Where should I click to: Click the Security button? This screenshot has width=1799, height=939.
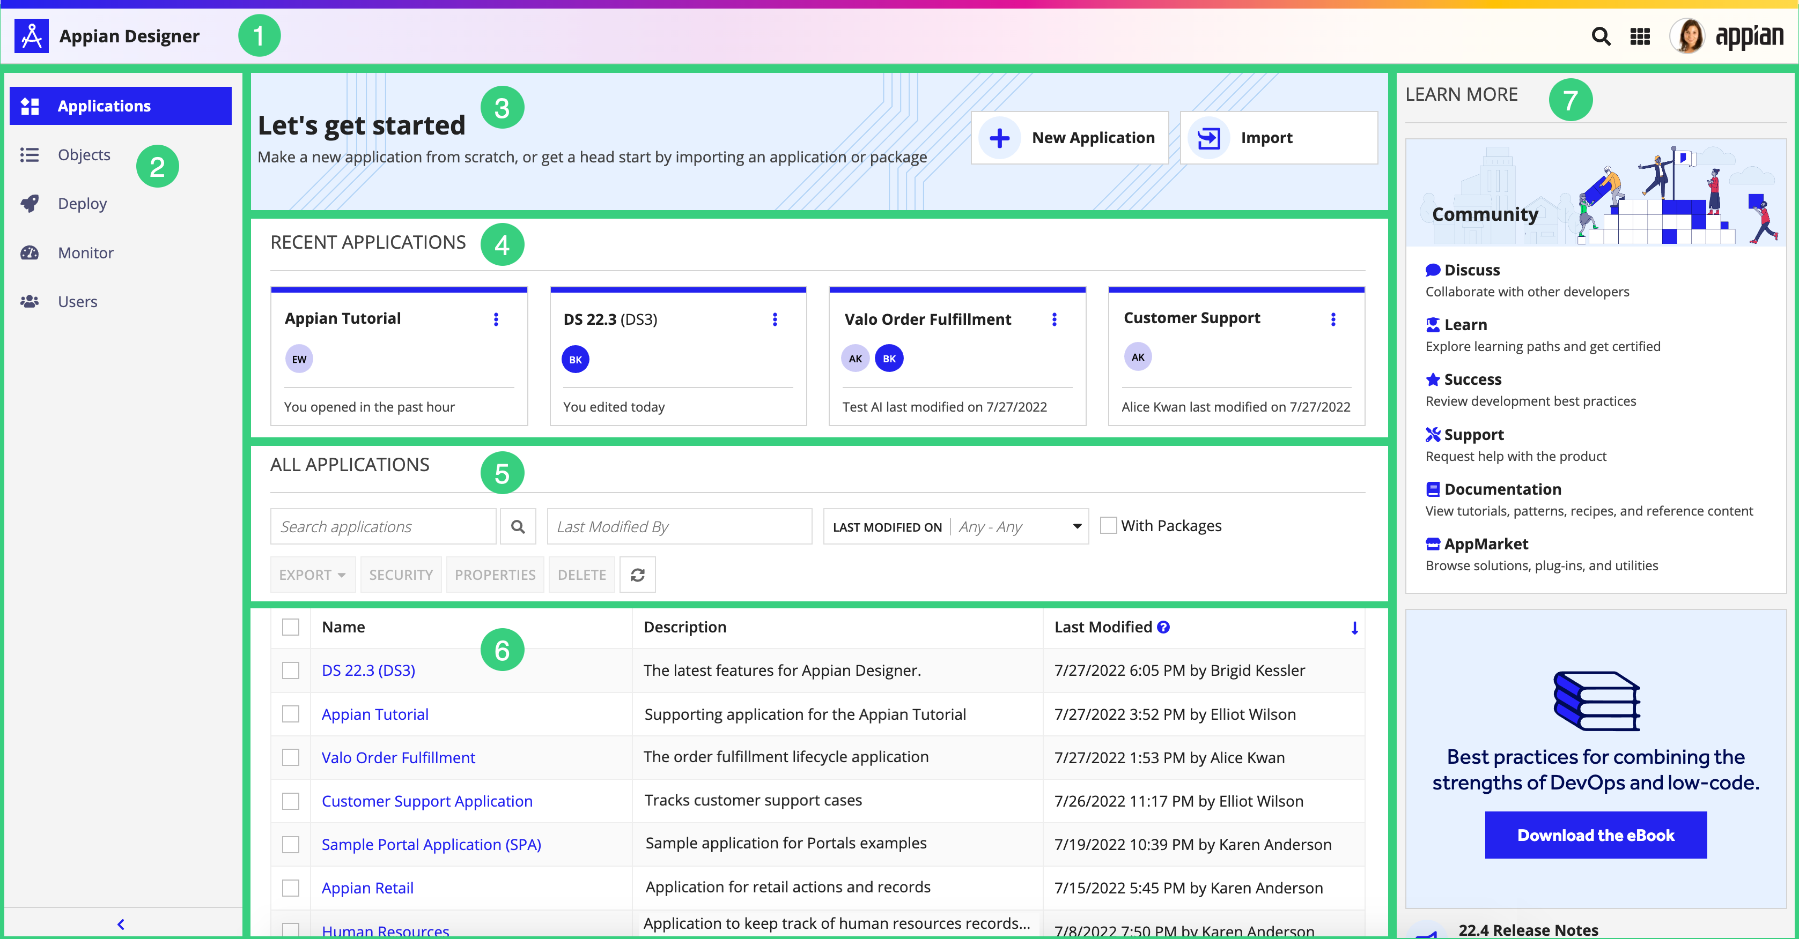pyautogui.click(x=401, y=575)
